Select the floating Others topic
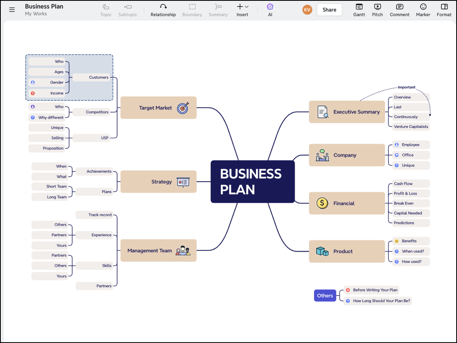457x343 pixels. click(x=325, y=296)
